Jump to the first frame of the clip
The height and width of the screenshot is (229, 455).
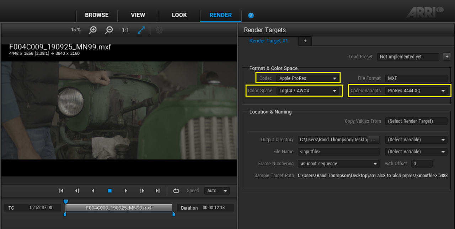pyautogui.click(x=61, y=191)
